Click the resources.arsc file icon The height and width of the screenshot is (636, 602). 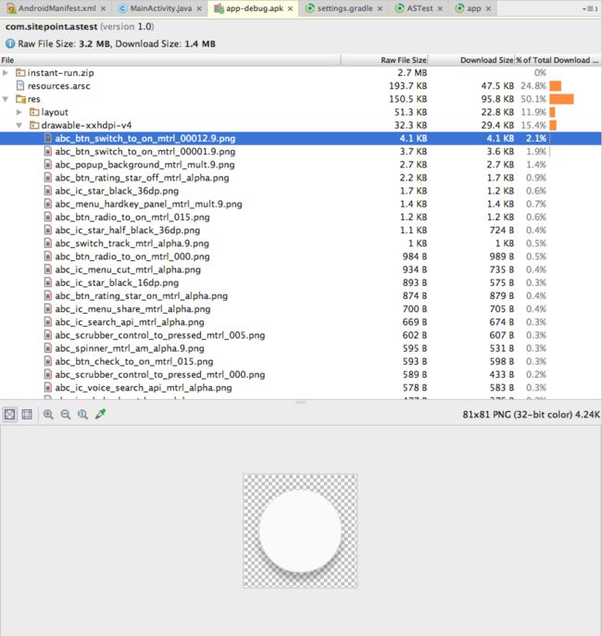coord(19,85)
